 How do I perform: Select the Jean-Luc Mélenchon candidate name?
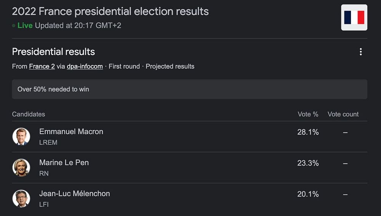75,194
